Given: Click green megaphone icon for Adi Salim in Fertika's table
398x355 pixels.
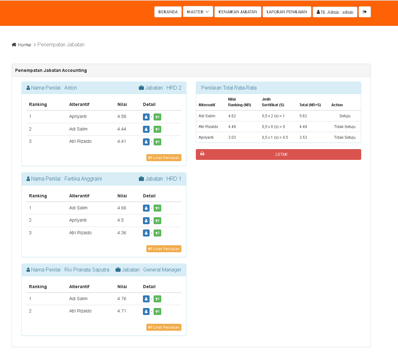Looking at the screenshot, I should (157, 208).
